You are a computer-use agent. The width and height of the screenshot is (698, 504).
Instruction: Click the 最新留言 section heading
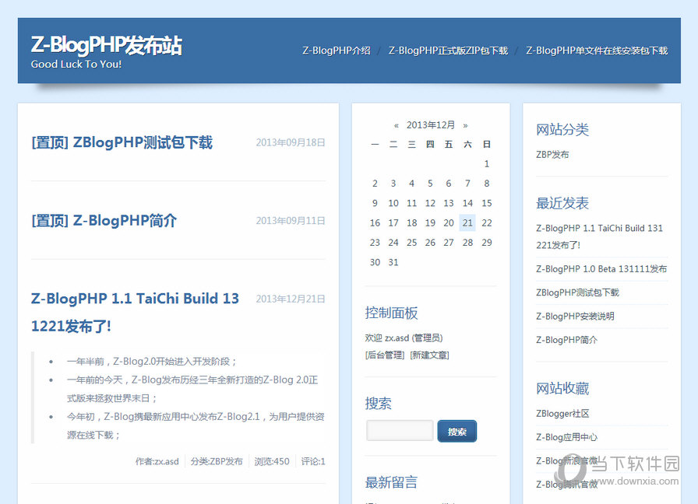point(391,482)
